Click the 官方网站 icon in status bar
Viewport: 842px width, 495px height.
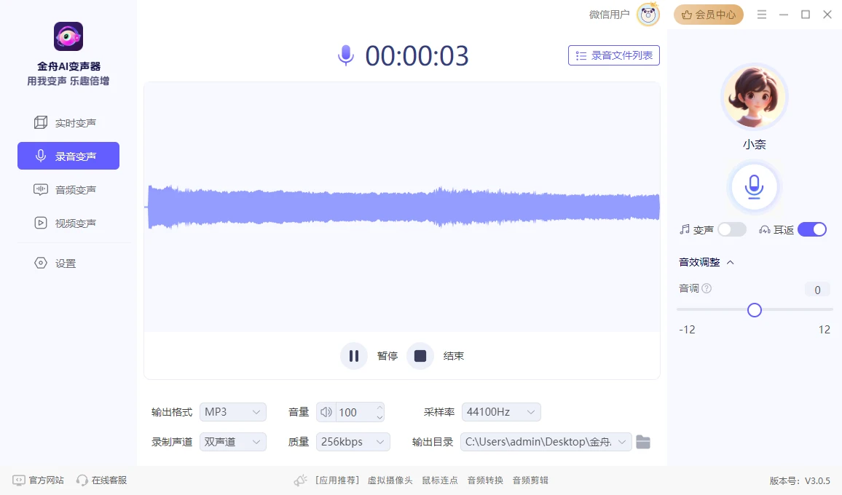pyautogui.click(x=23, y=480)
